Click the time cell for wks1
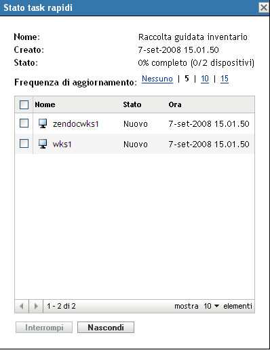The width and height of the screenshot is (270, 350). tap(209, 144)
